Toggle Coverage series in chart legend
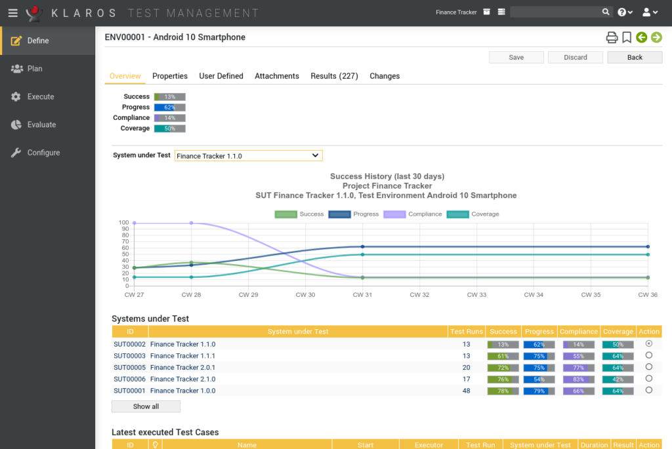Screen dimensions: 672x449 point(472,214)
